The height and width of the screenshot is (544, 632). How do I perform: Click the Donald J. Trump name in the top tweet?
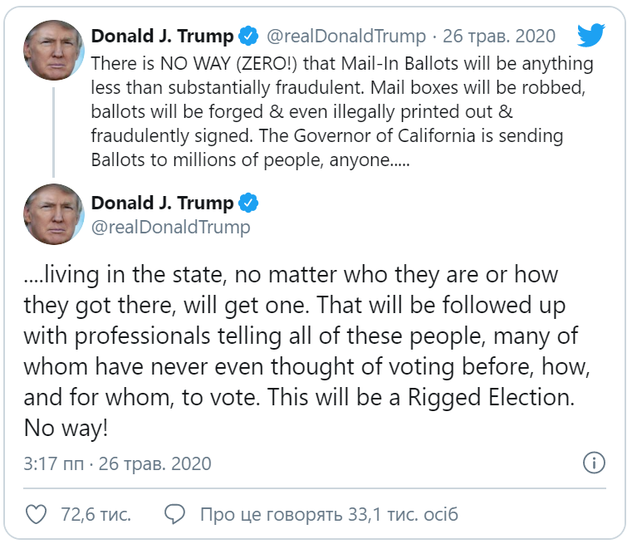162,37
